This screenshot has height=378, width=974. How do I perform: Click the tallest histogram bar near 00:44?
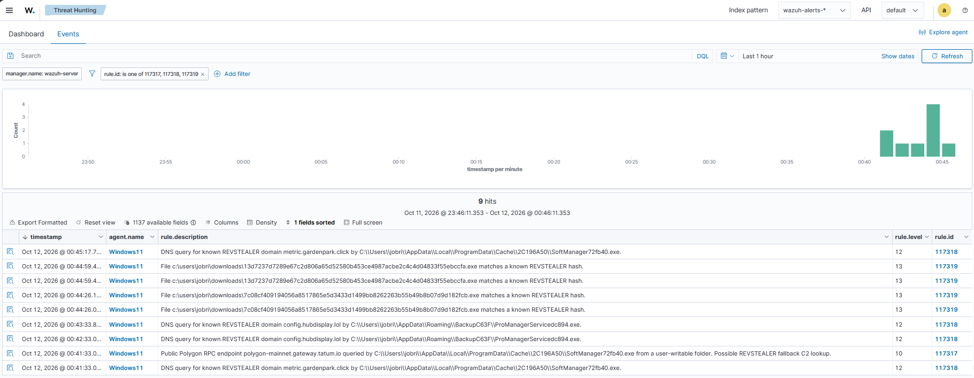933,130
